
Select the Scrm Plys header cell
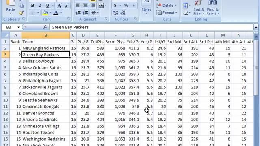(x=115, y=42)
